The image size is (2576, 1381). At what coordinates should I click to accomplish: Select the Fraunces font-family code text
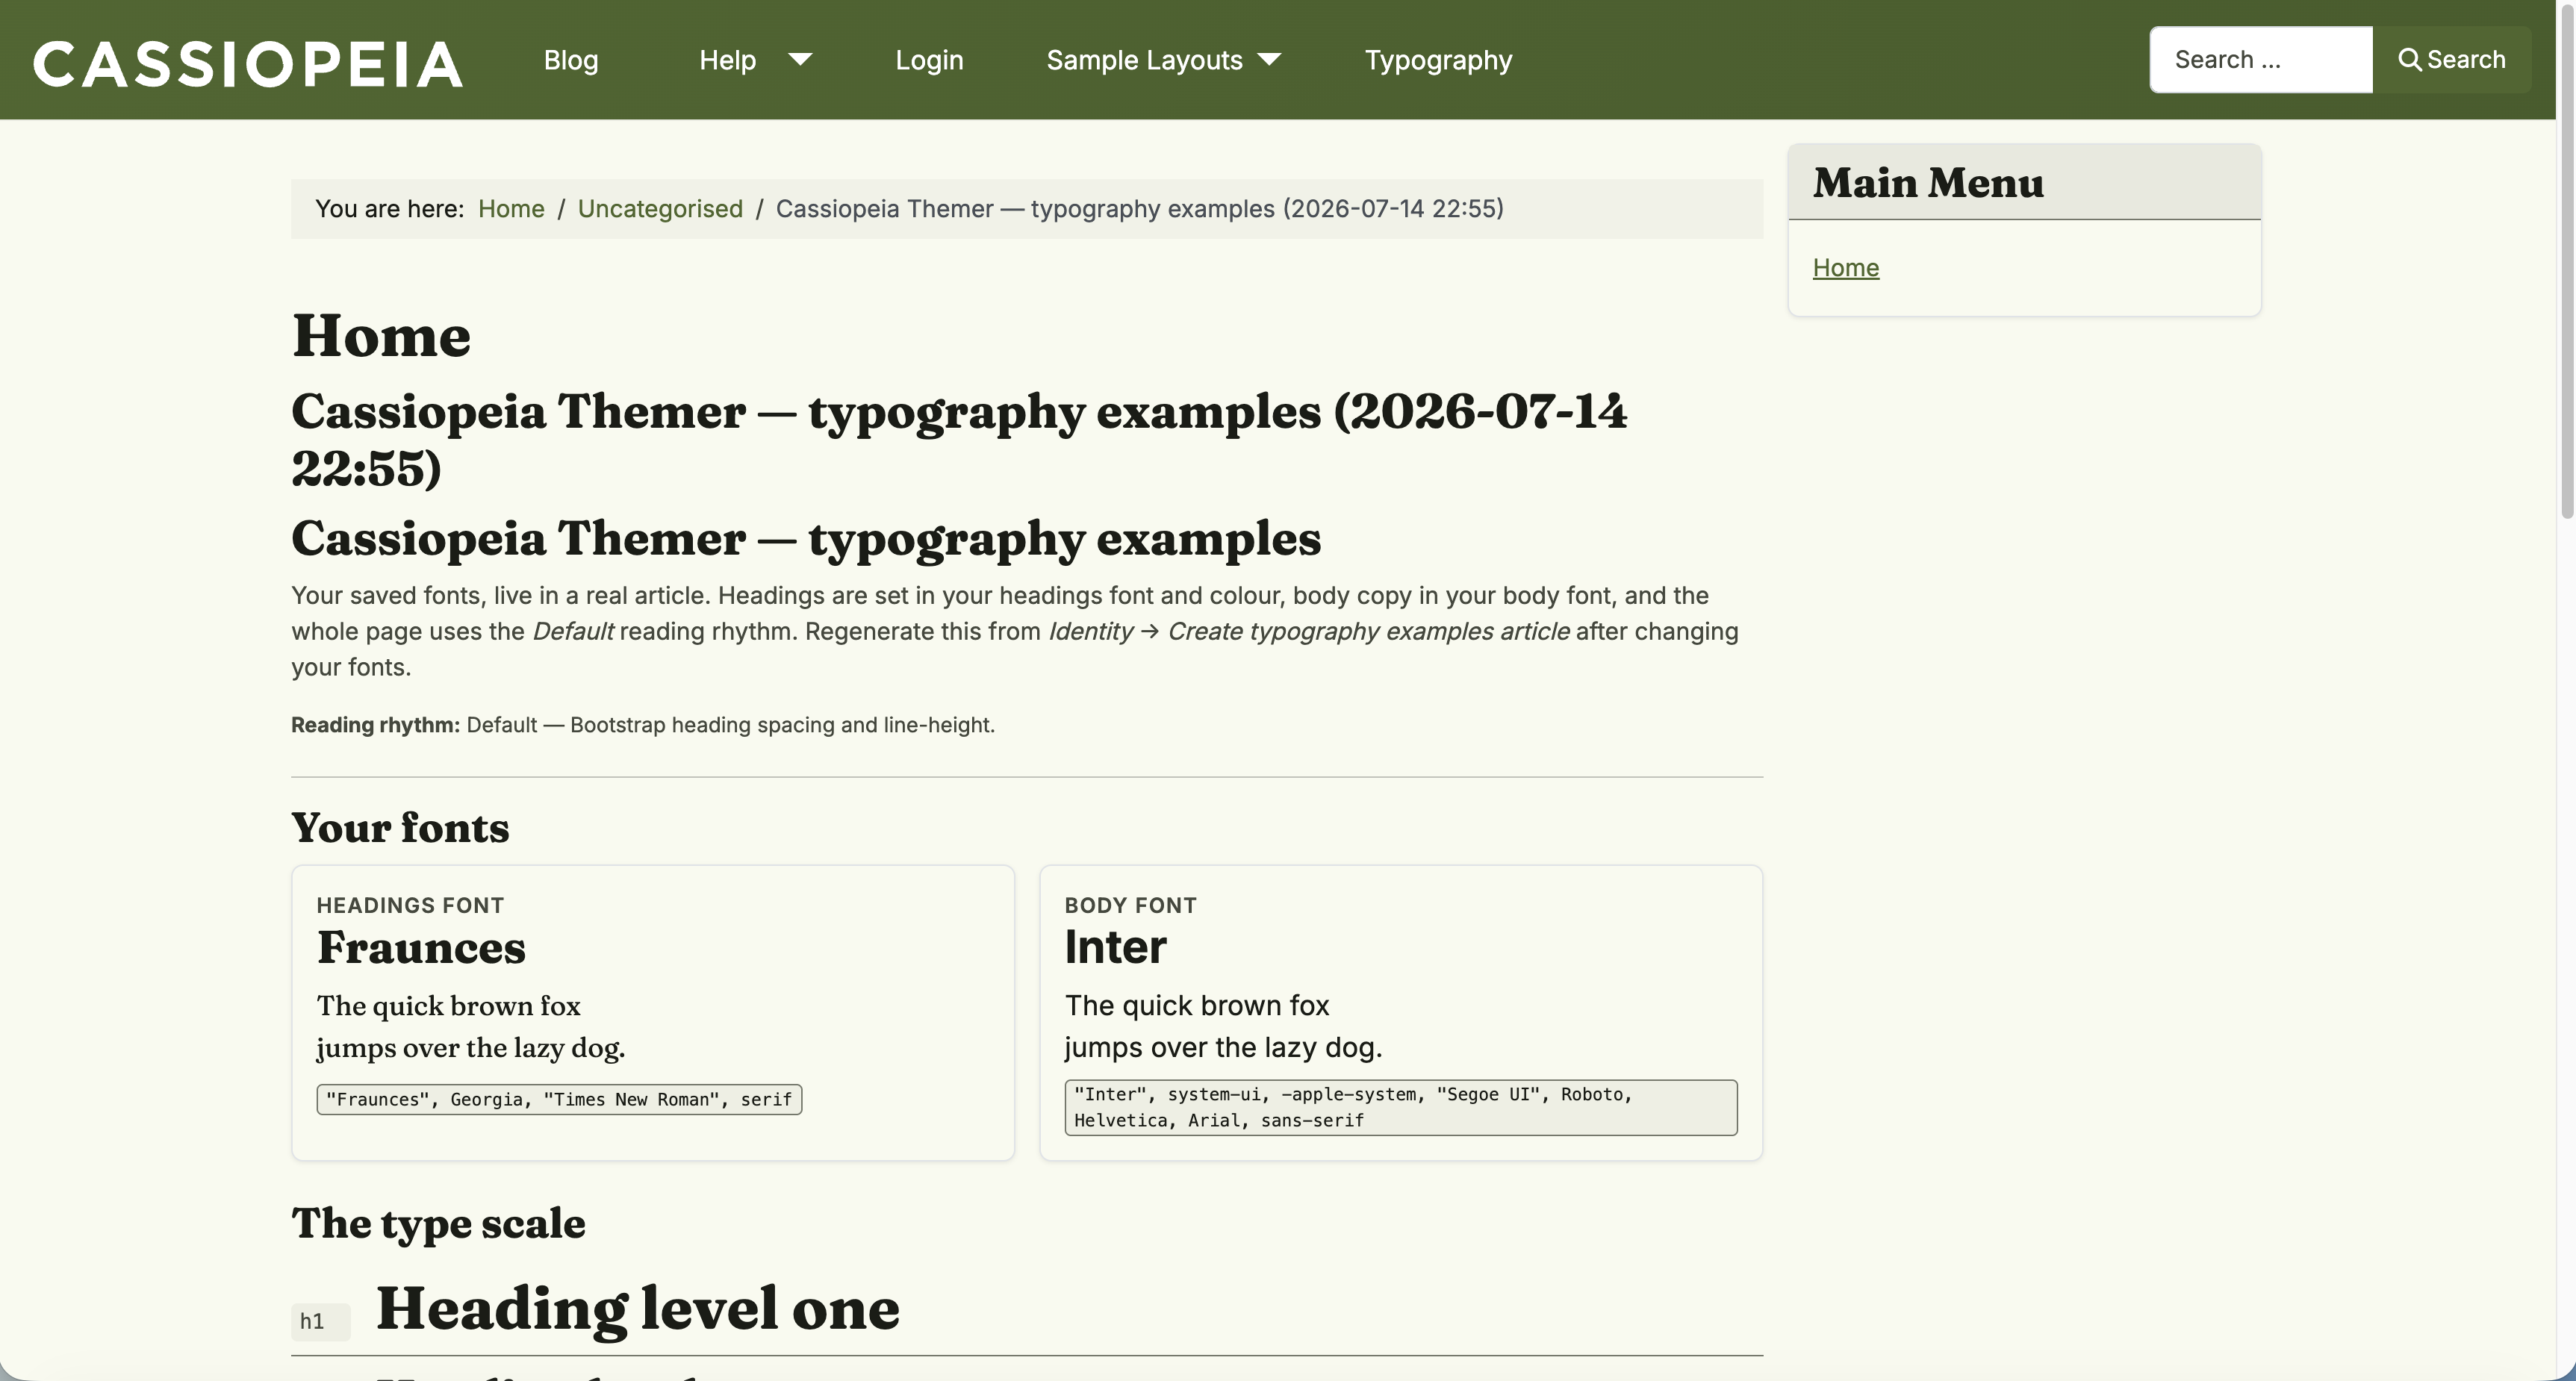pos(559,1099)
